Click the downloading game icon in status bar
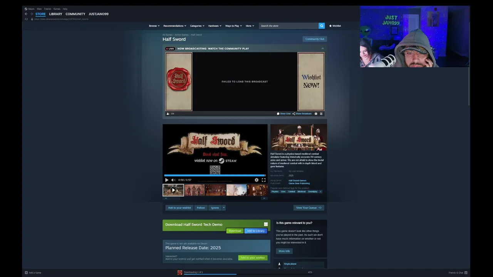 [x=180, y=272]
